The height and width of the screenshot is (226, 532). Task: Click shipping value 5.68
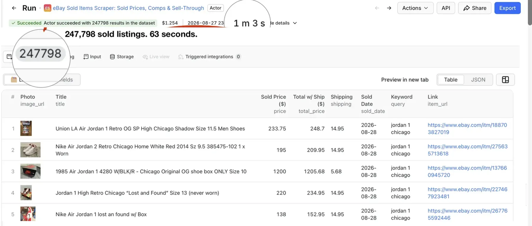(x=336, y=171)
